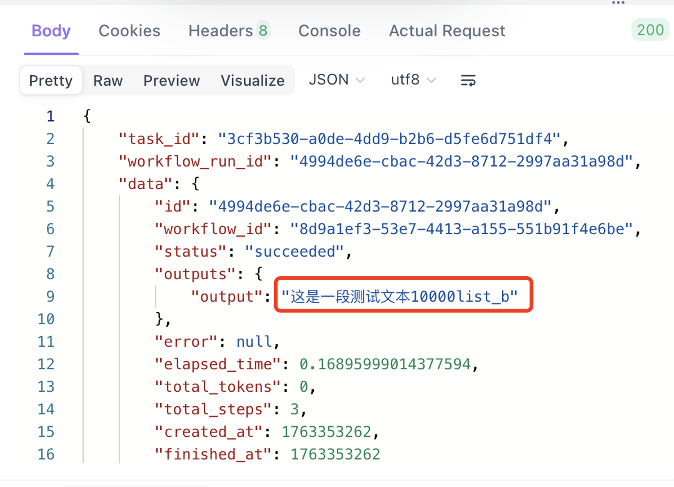Viewport: 674px width, 487px height.
Task: Click the 200 status code badge
Action: 650,30
